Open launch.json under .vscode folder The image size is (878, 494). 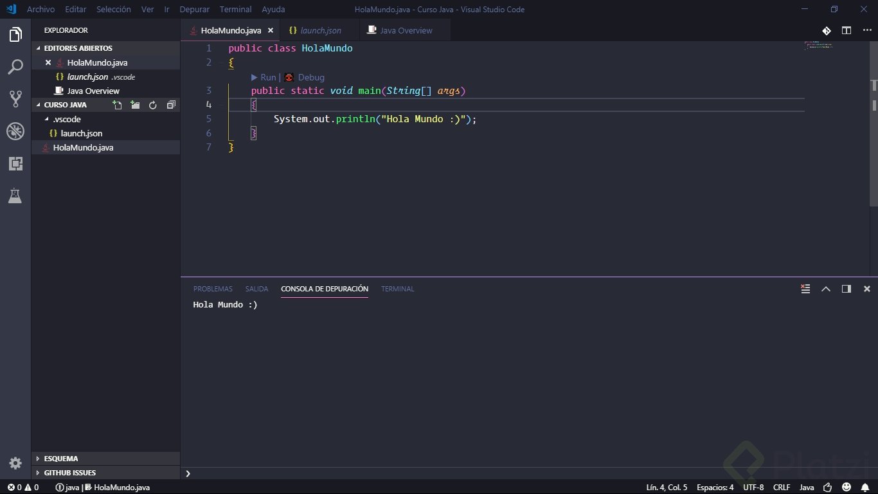(105, 133)
